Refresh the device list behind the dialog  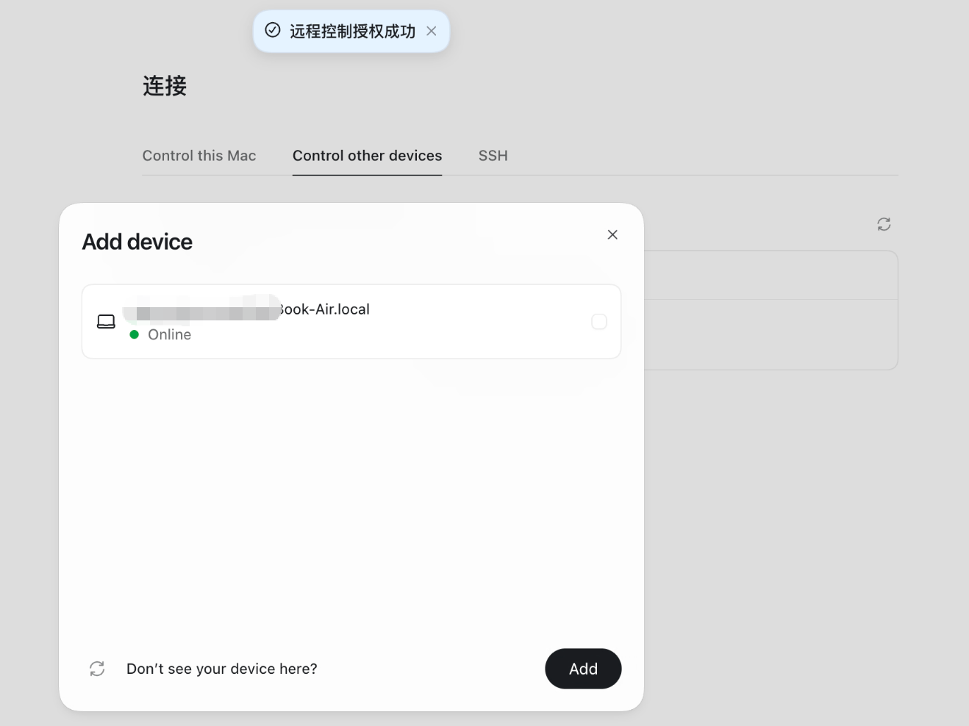(884, 224)
